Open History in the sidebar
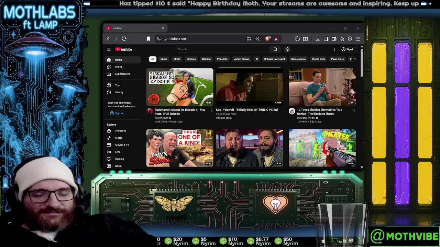440x247 pixels. 122,92
